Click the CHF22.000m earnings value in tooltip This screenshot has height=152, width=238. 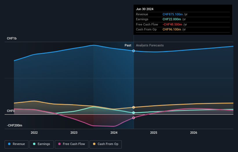(x=172, y=19)
